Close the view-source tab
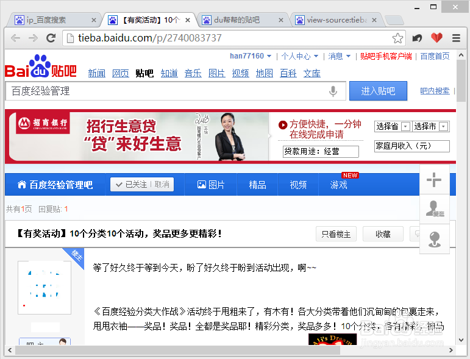The height and width of the screenshot is (359, 470). point(374,20)
